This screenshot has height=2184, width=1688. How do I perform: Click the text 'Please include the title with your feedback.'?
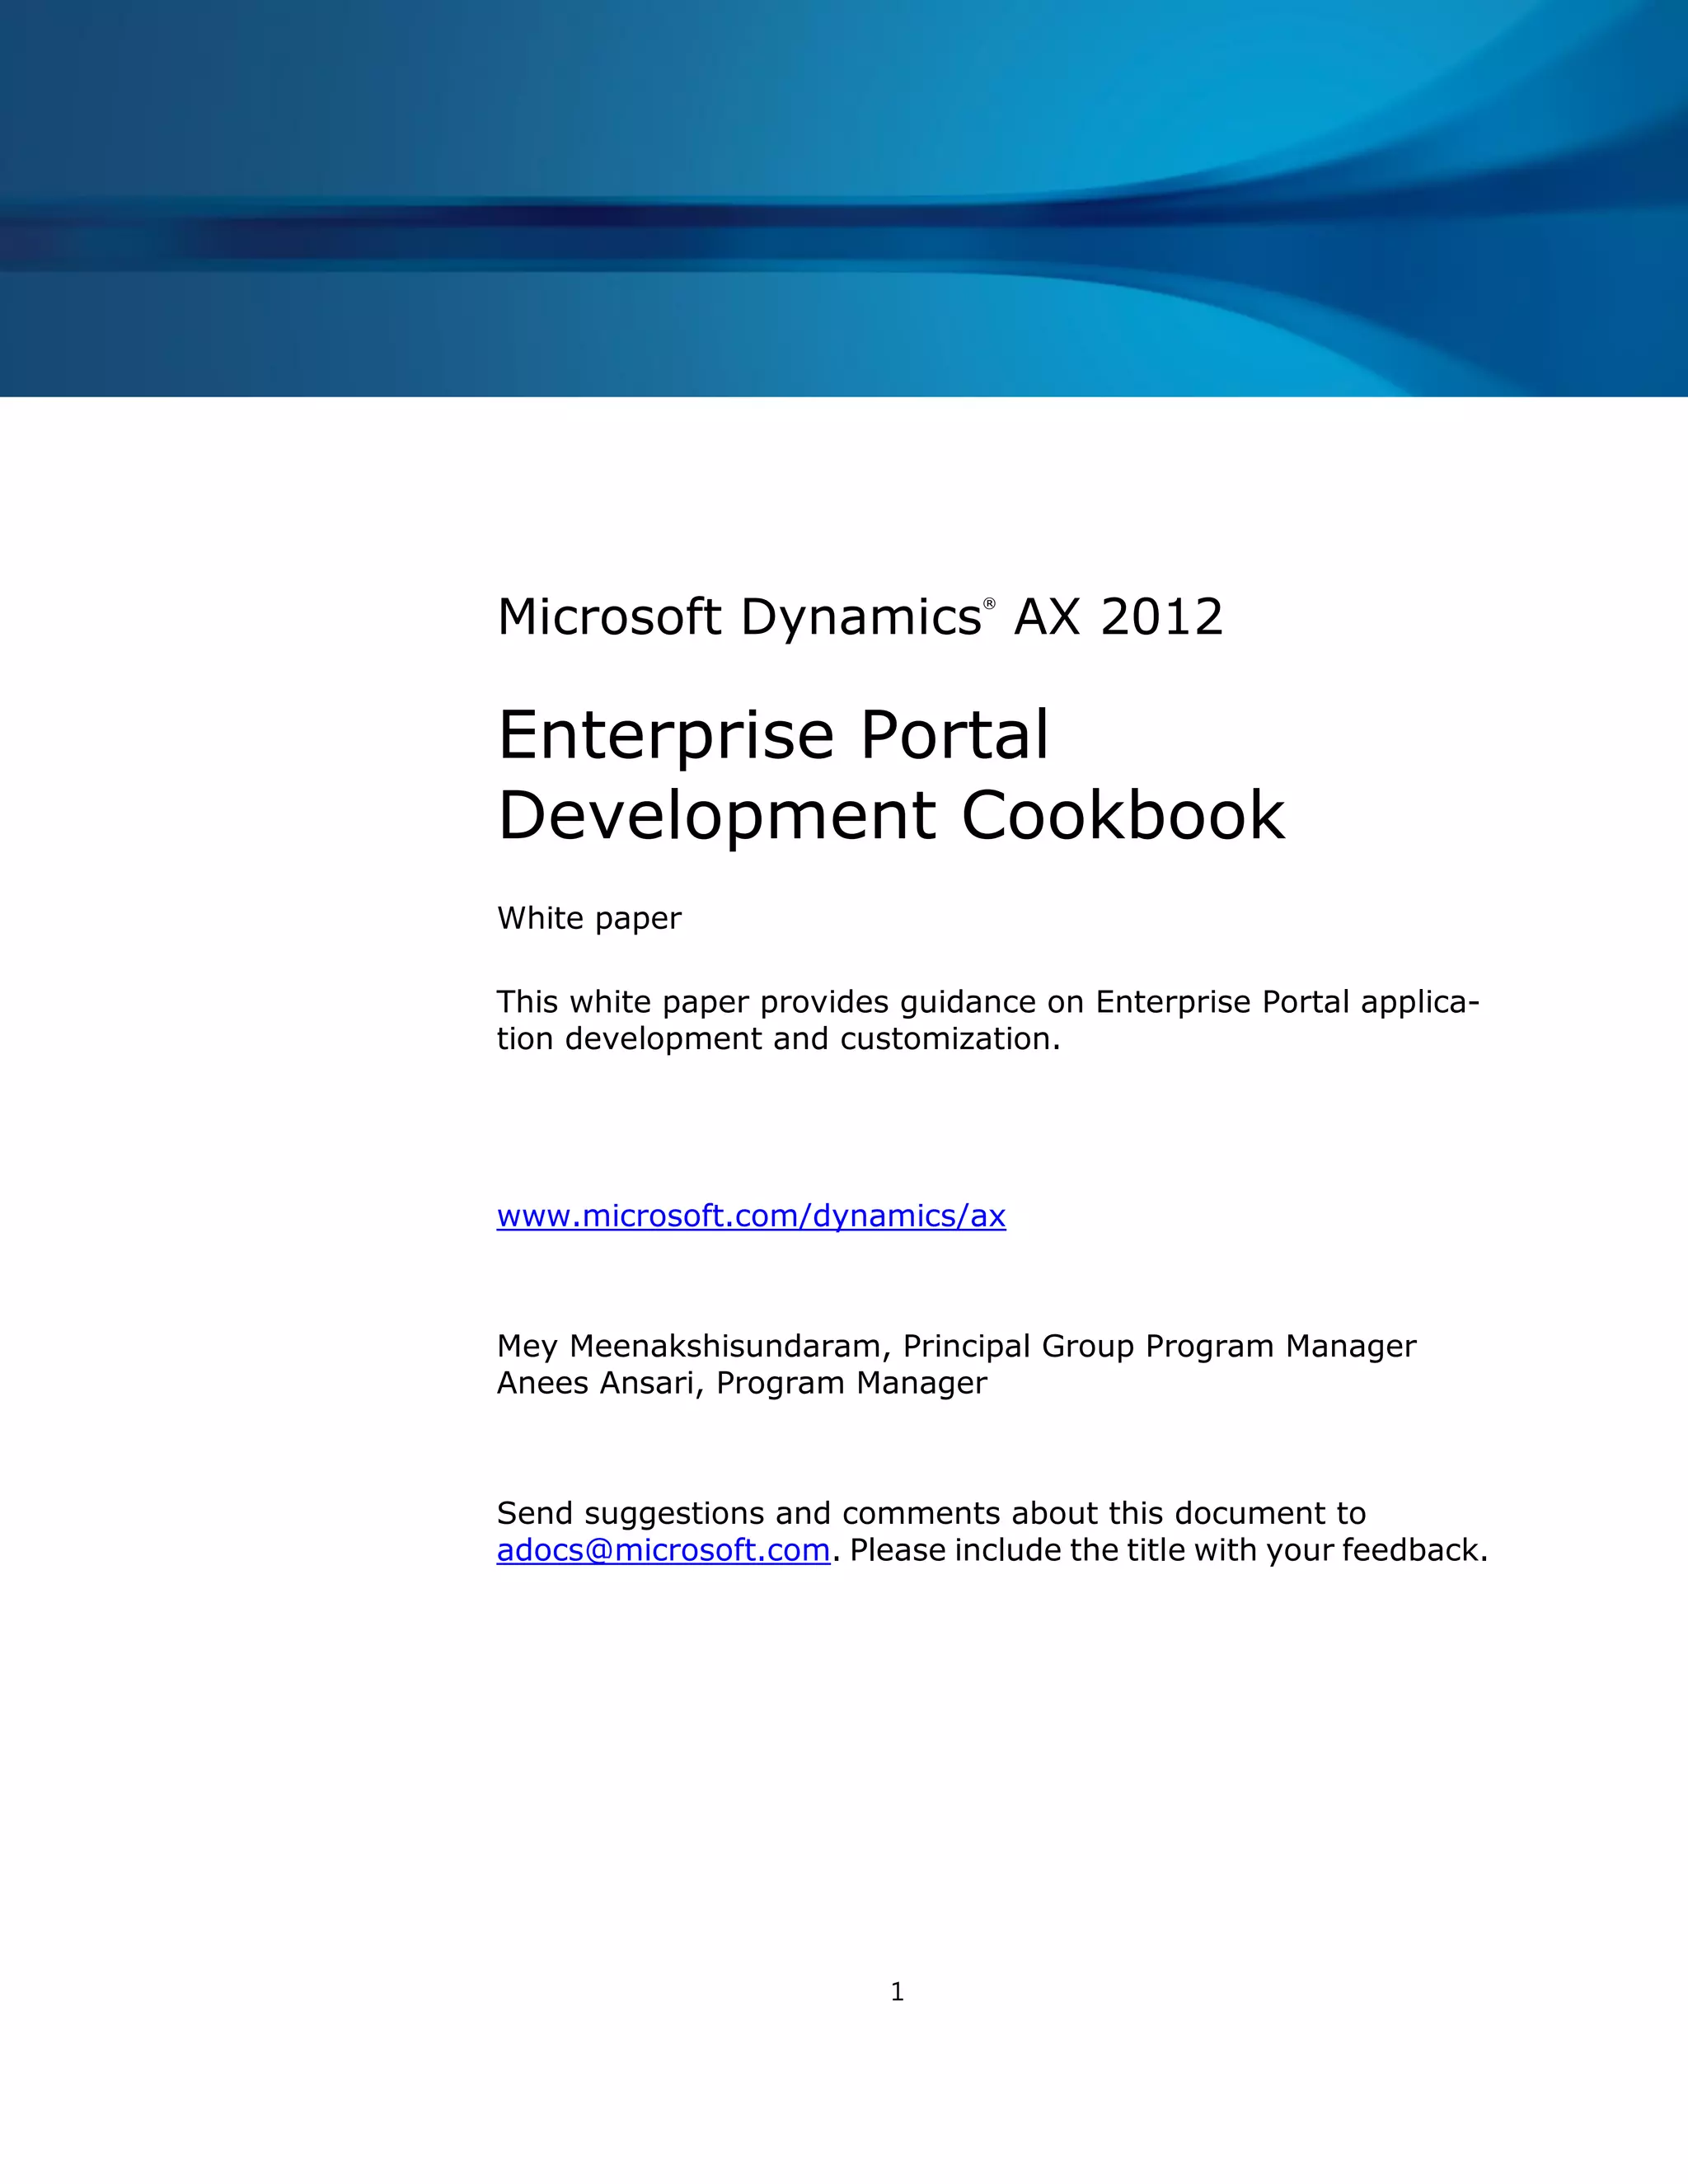(1169, 1550)
